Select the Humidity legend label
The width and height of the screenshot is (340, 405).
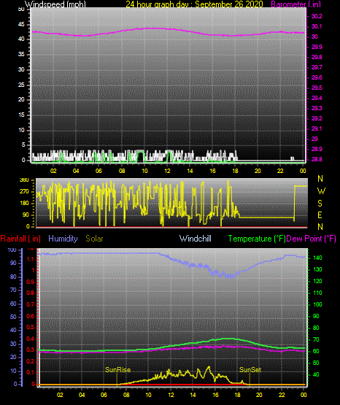[x=63, y=239]
